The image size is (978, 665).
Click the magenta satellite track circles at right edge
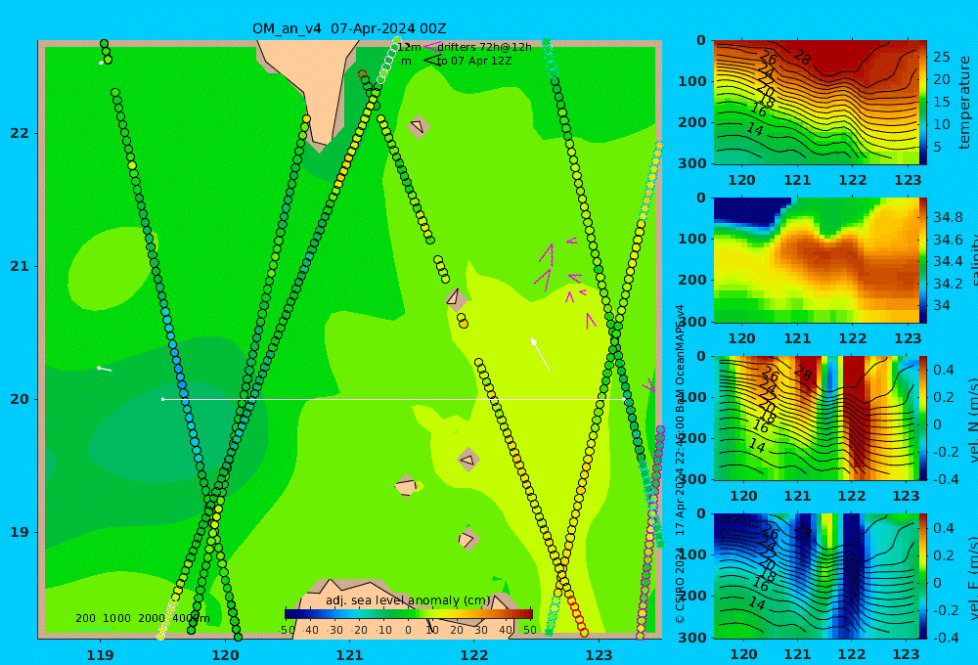point(650,532)
